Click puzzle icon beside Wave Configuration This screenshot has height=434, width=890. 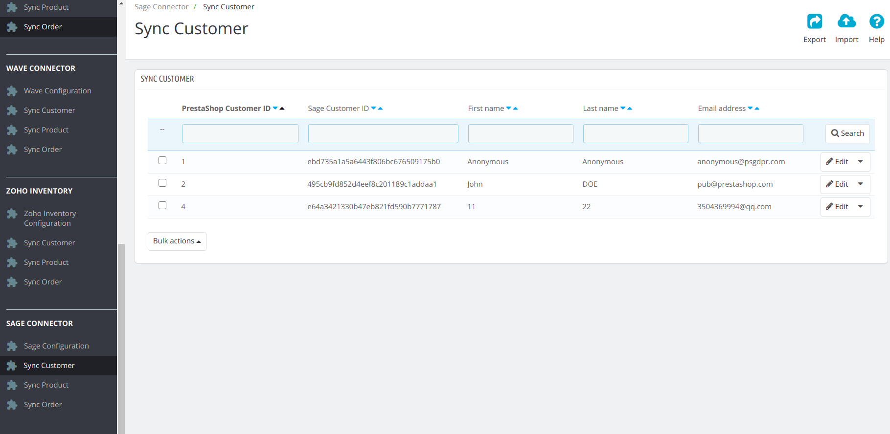(12, 91)
